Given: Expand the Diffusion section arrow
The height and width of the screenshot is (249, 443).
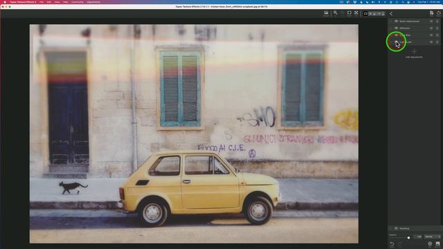Looking at the screenshot, I should 391,28.
